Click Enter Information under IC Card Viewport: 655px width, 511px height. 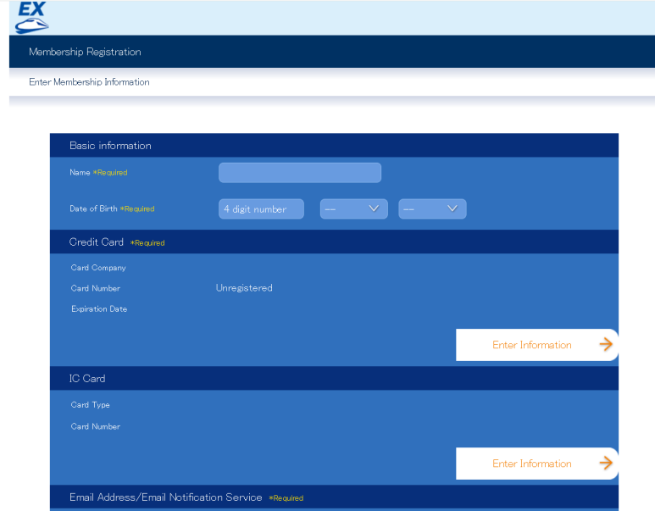click(x=537, y=464)
